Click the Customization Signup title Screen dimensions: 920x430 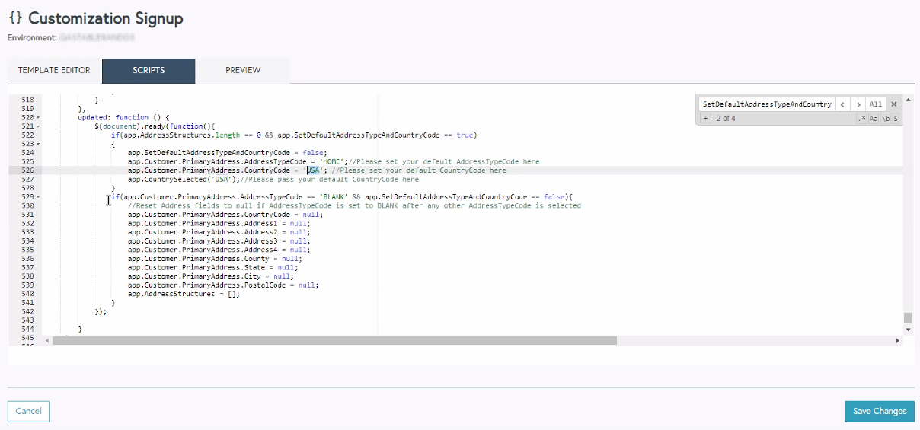click(x=106, y=18)
